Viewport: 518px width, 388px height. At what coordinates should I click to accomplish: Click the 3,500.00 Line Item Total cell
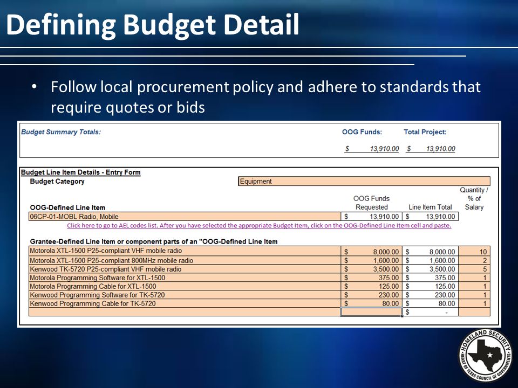point(430,269)
